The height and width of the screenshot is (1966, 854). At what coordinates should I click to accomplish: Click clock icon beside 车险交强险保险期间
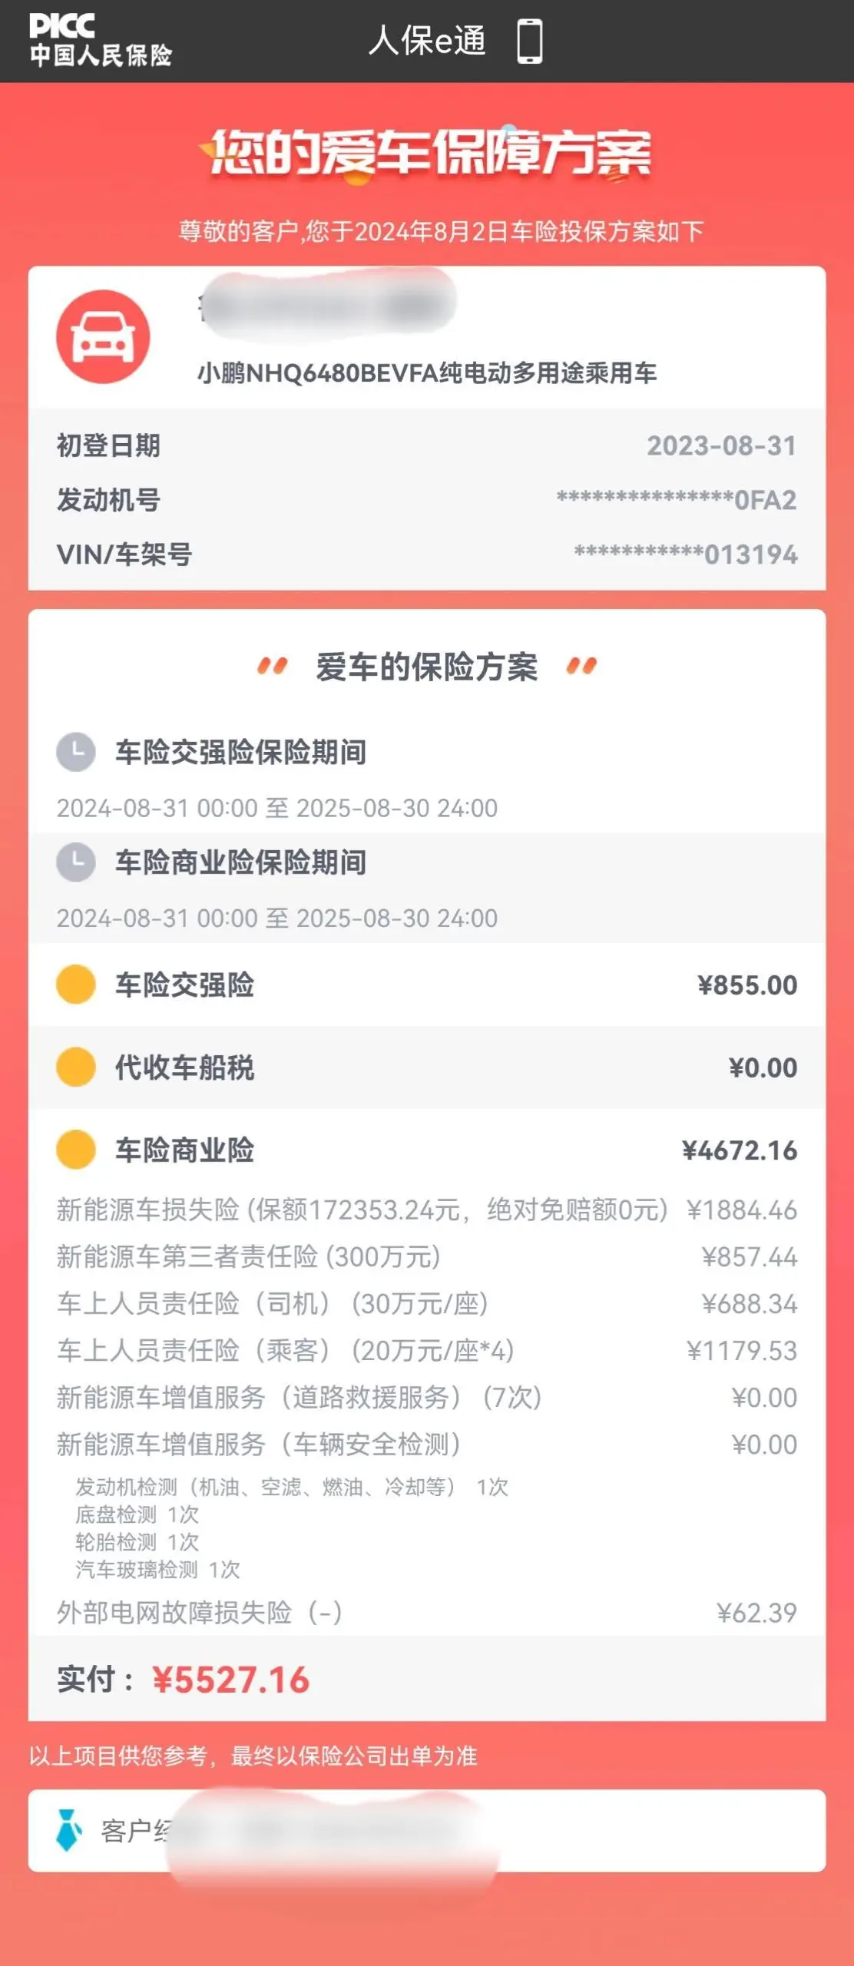click(x=76, y=752)
